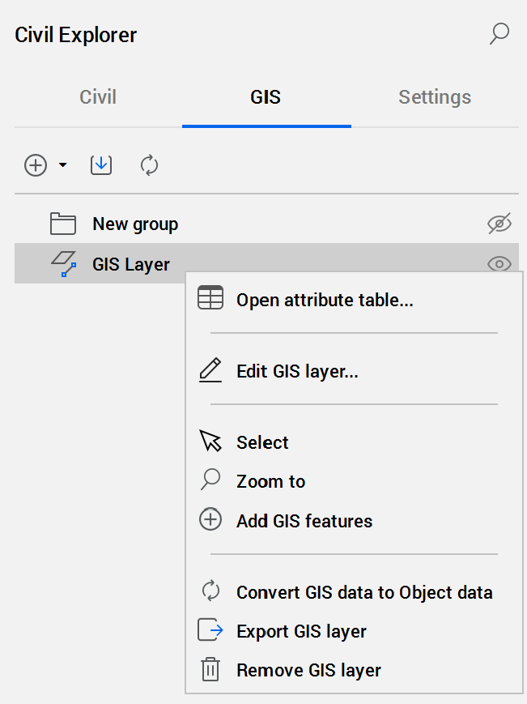Click the Select arrow cursor icon

tap(210, 442)
